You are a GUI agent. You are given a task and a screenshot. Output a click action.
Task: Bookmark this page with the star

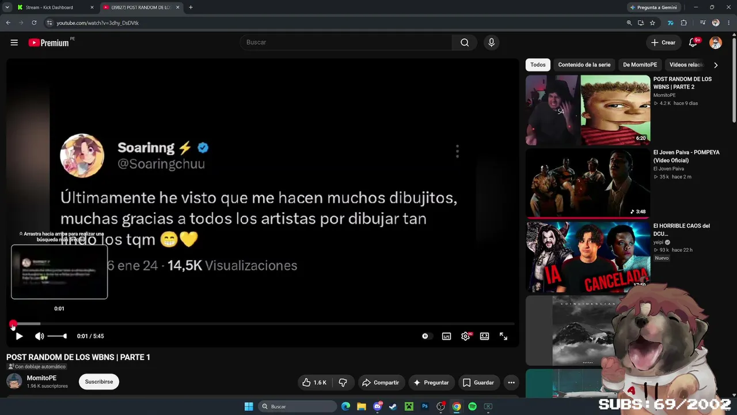pos(652,23)
